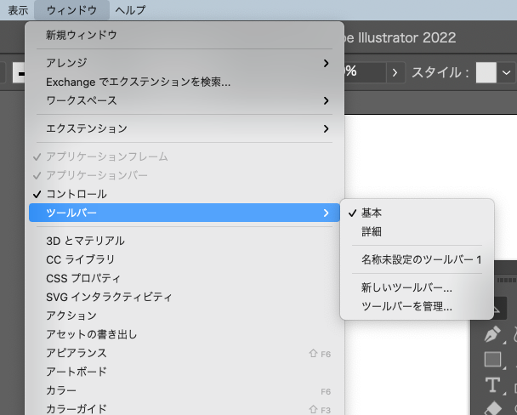Select 名称未設定のツールバー 1
This screenshot has height=415, width=517.
[x=421, y=259]
